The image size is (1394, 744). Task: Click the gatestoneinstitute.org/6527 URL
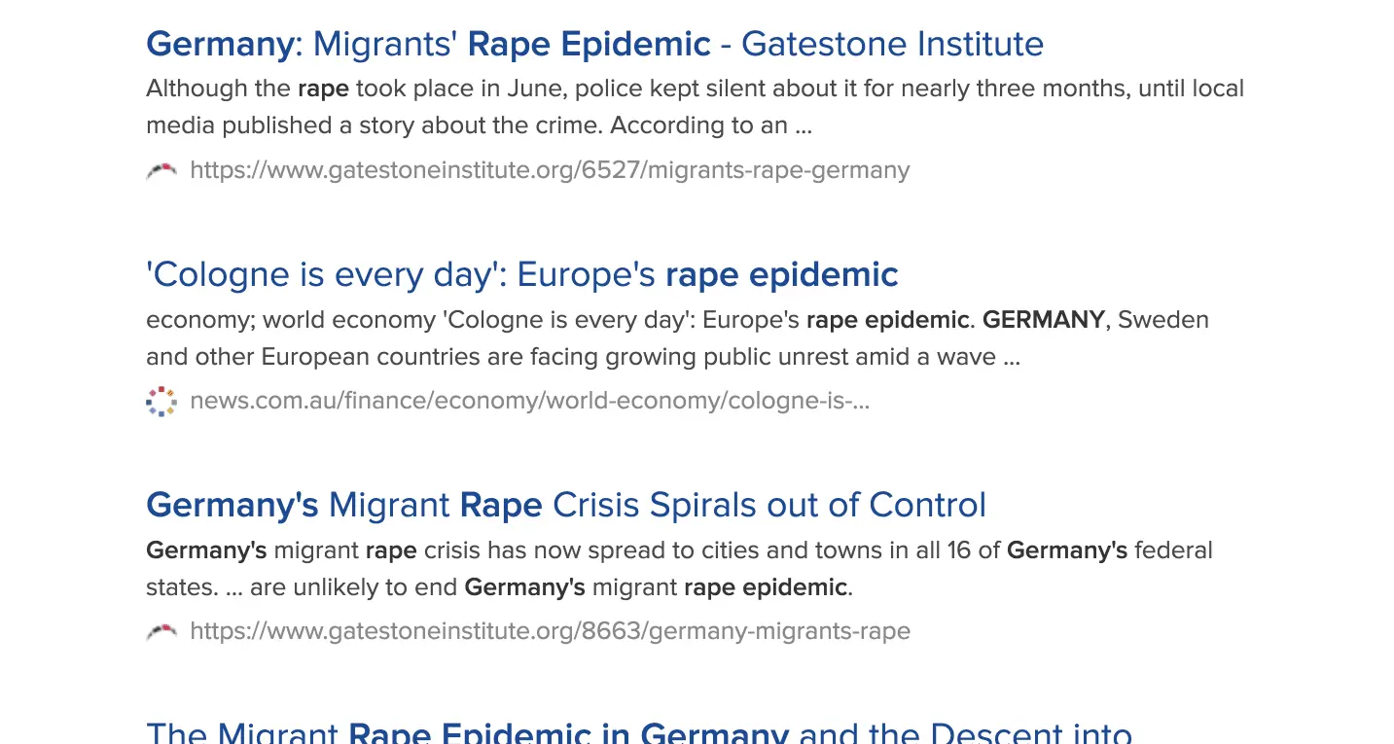(x=550, y=170)
